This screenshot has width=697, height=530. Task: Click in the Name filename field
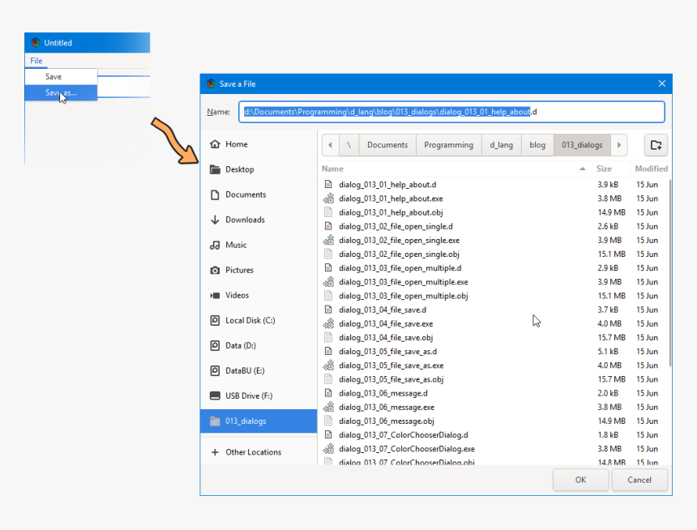coord(451,112)
